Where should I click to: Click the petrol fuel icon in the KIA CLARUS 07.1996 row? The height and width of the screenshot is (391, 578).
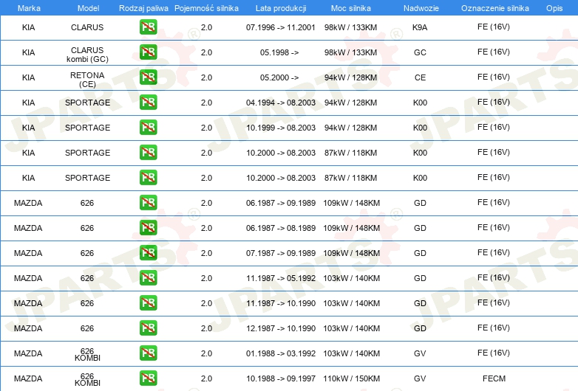pyautogui.click(x=148, y=27)
